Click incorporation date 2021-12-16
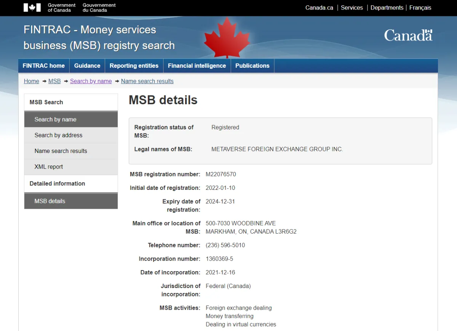 click(221, 272)
